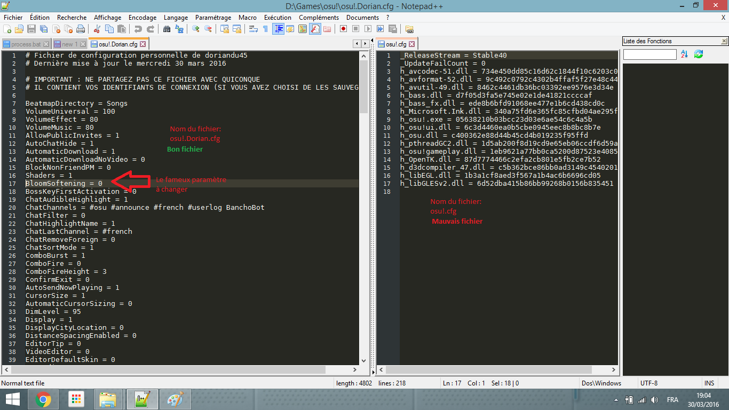The height and width of the screenshot is (410, 729).
Task: Click the INS insert mode indicator
Action: pyautogui.click(x=709, y=383)
